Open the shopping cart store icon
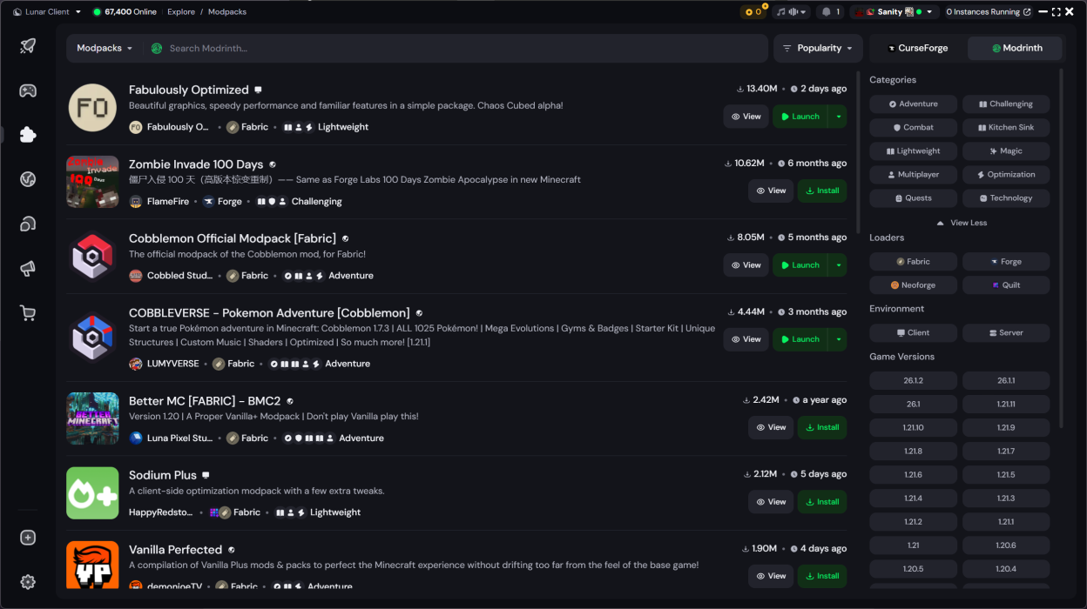 [28, 313]
